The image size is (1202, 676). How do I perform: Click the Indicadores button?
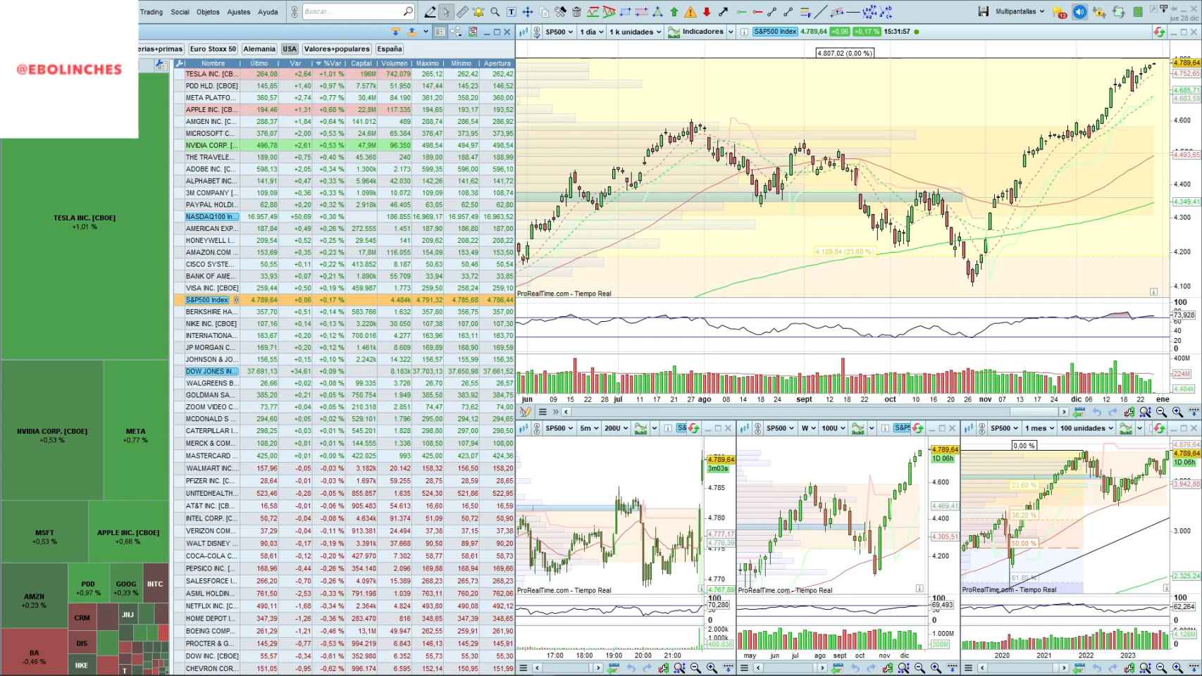(700, 32)
